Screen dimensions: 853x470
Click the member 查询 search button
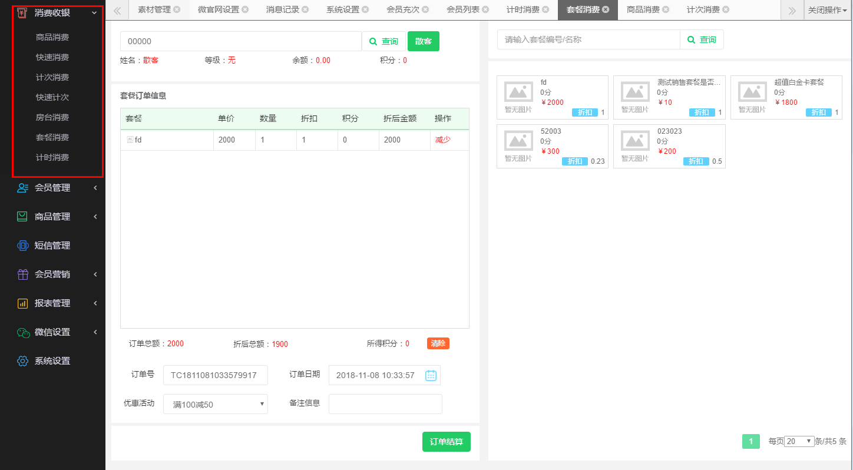(x=383, y=41)
